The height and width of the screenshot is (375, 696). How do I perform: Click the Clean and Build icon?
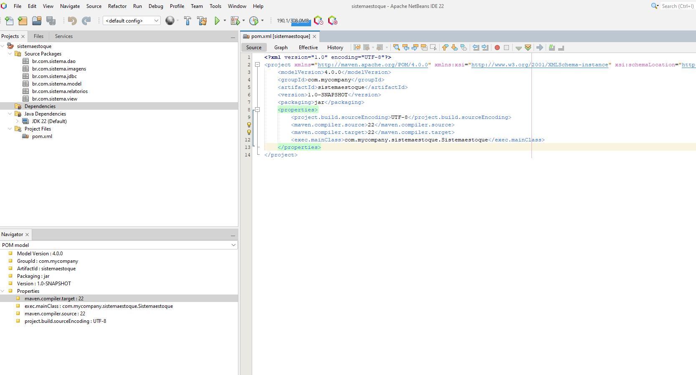click(x=202, y=21)
